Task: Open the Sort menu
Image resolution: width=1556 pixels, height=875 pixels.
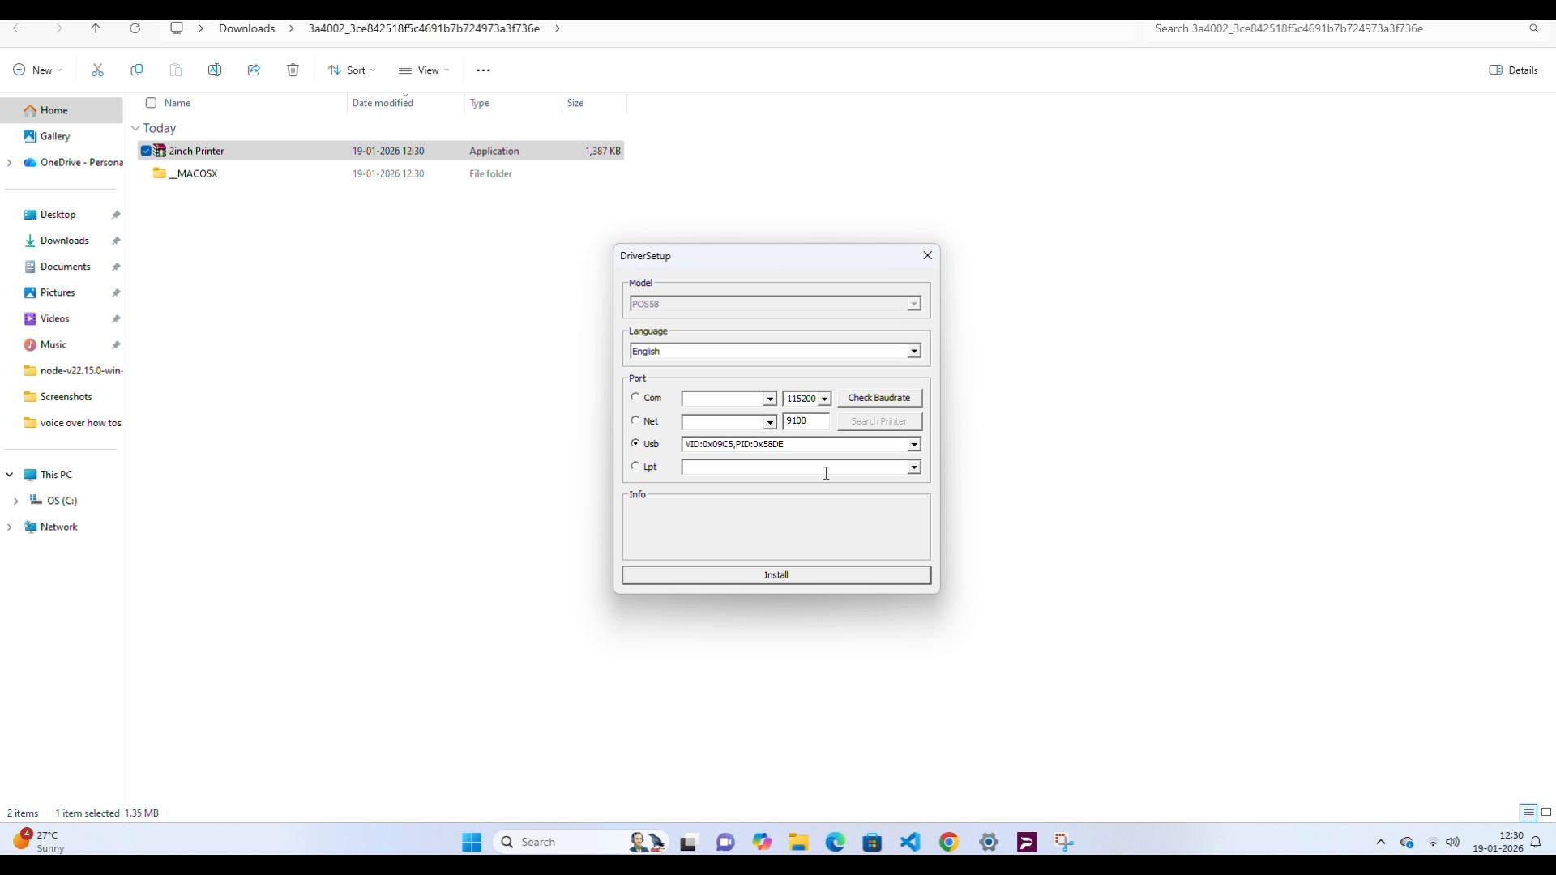Action: pos(352,70)
